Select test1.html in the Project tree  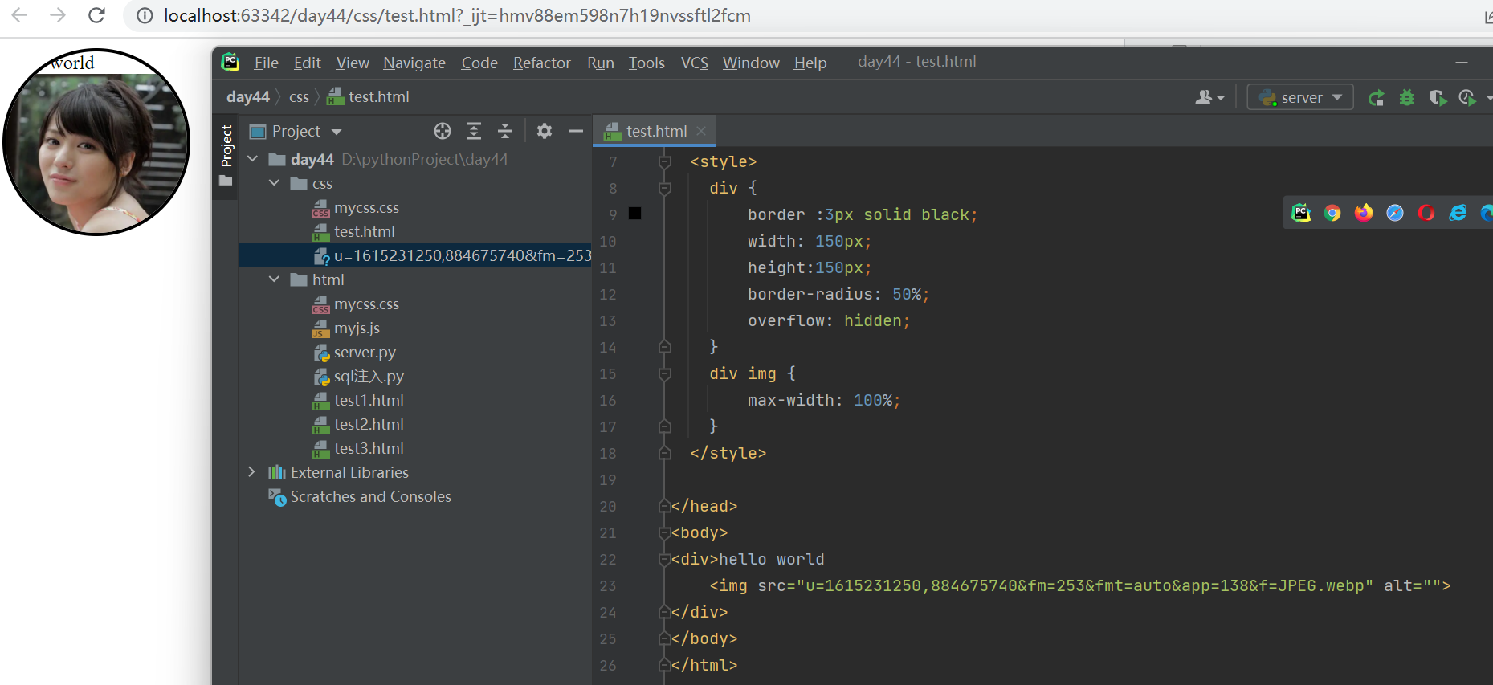(x=358, y=401)
